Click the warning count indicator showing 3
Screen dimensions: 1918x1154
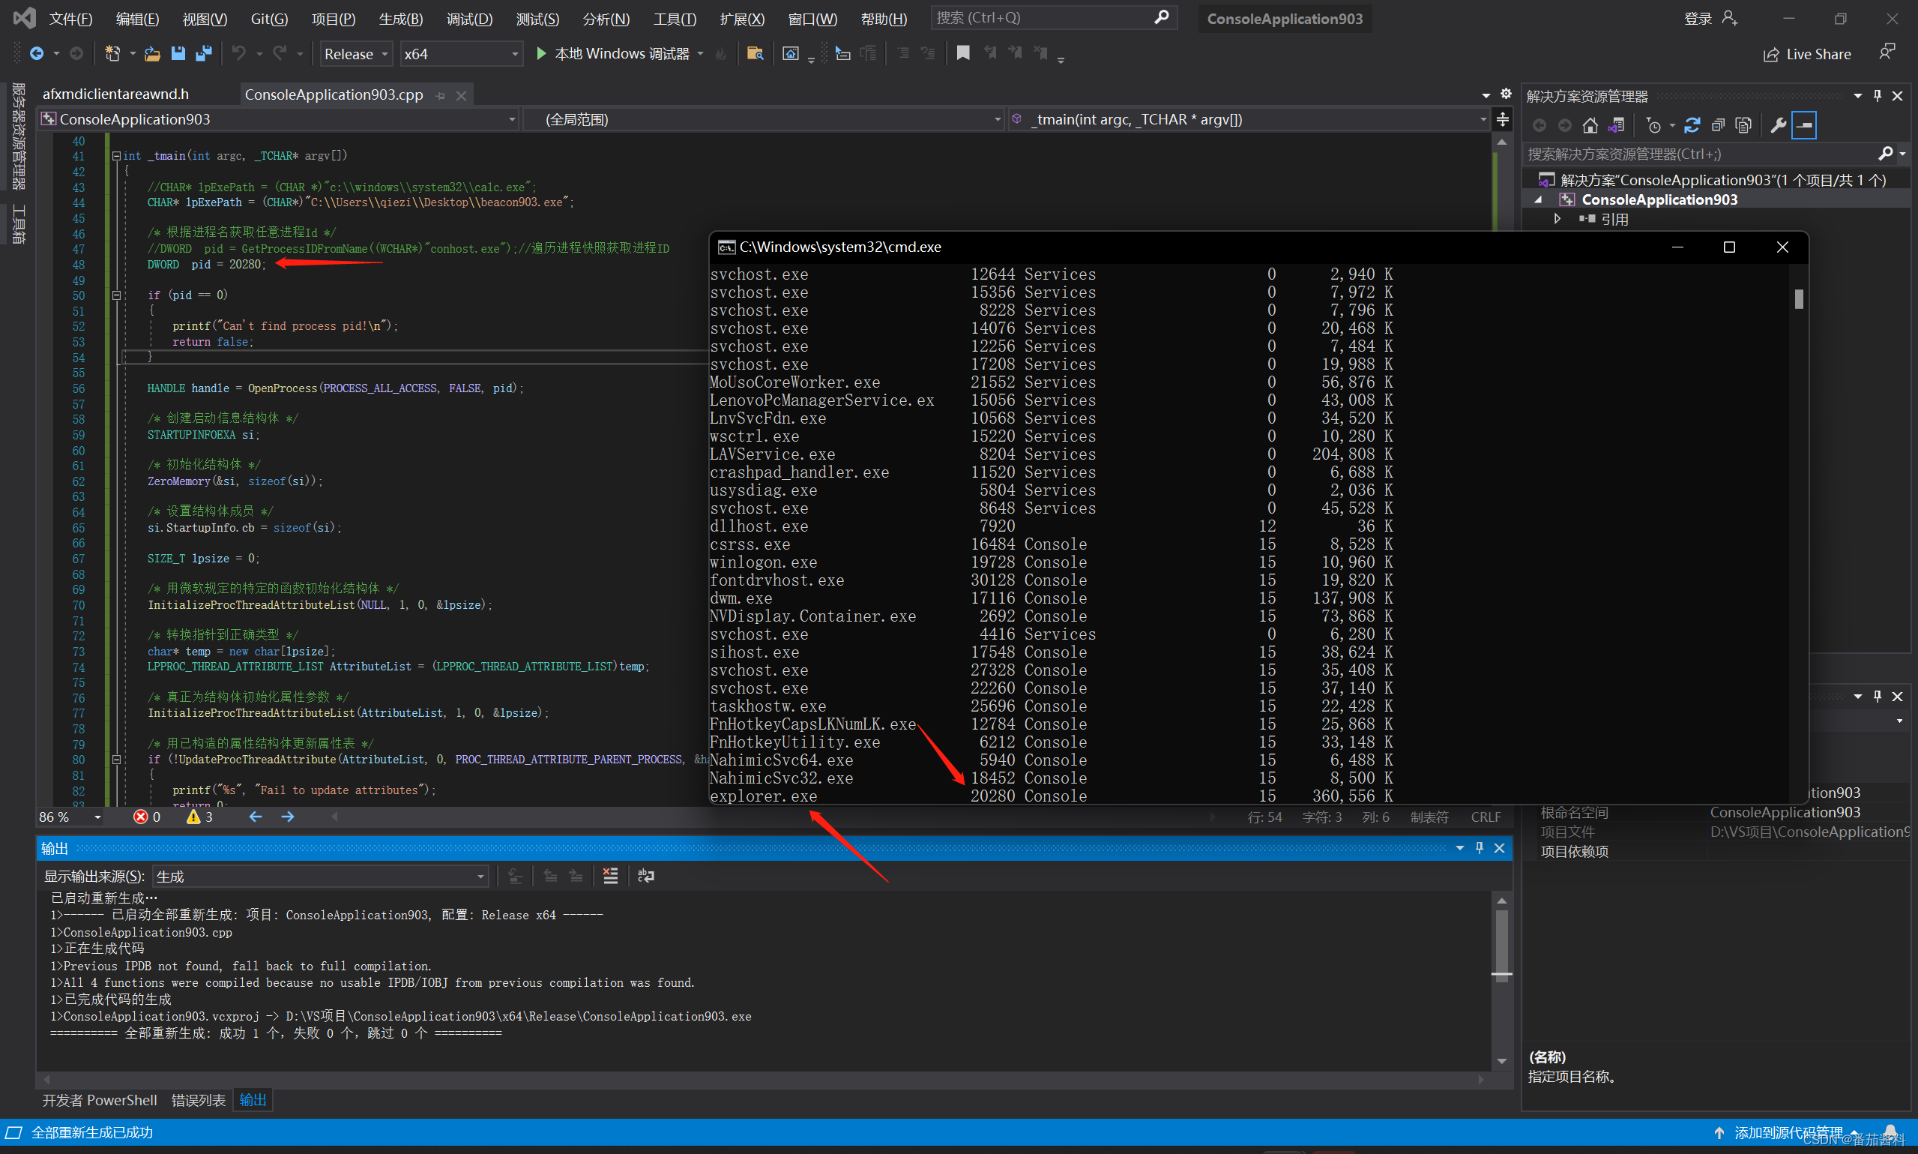199,817
